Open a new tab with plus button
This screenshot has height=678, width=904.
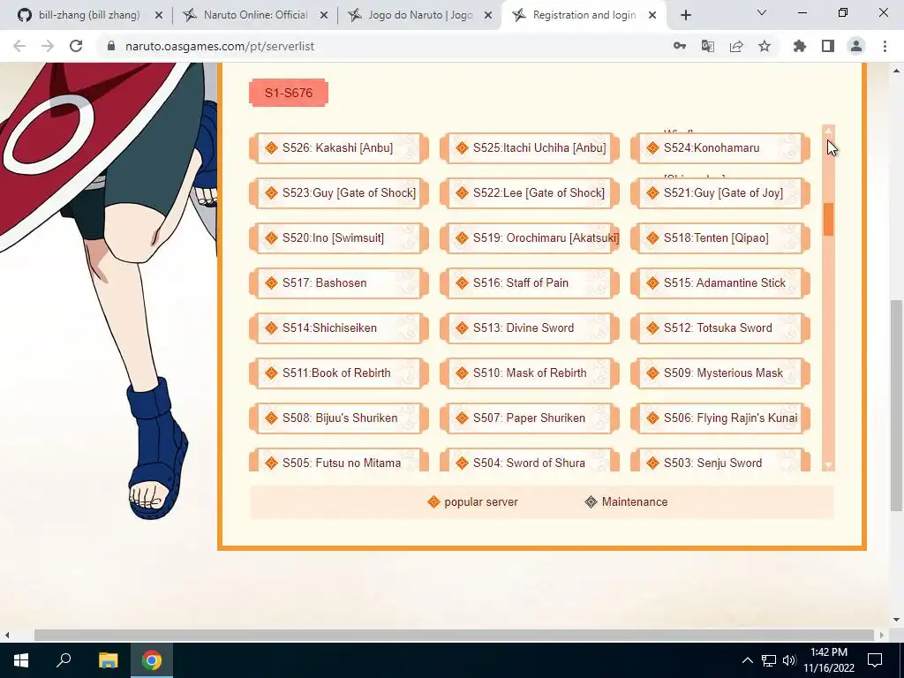click(685, 16)
